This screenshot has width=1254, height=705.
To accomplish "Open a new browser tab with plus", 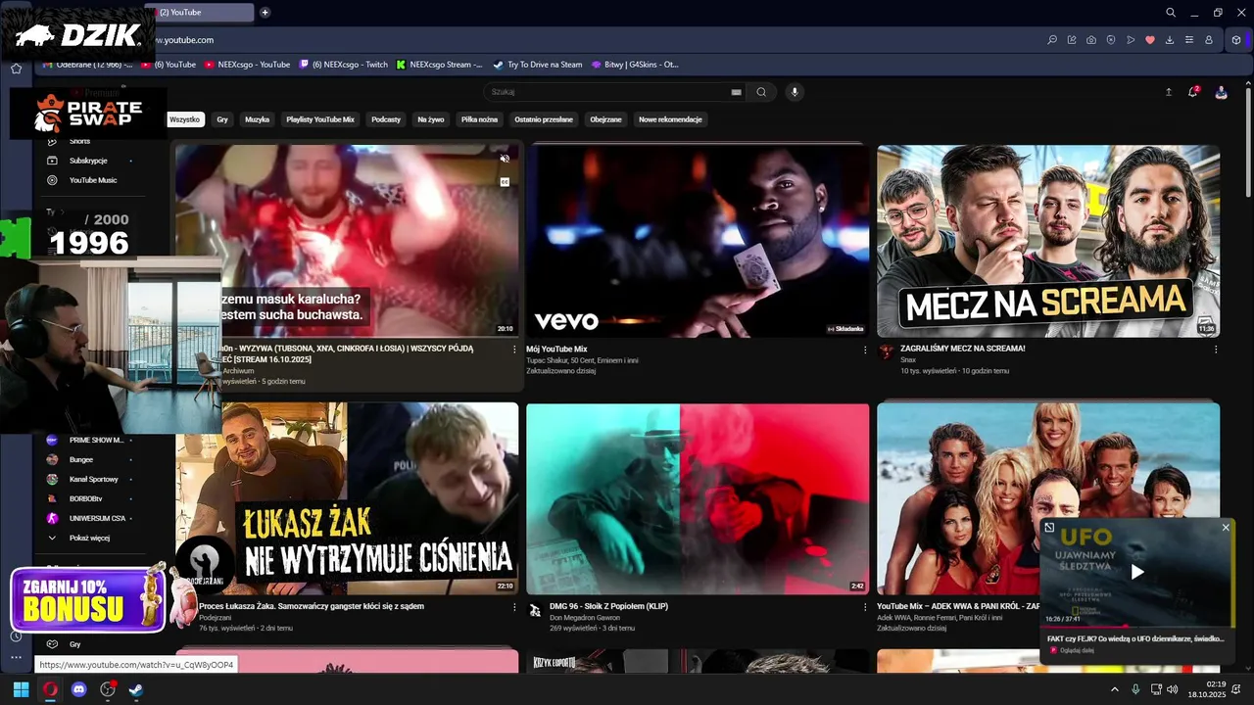I will click(265, 13).
